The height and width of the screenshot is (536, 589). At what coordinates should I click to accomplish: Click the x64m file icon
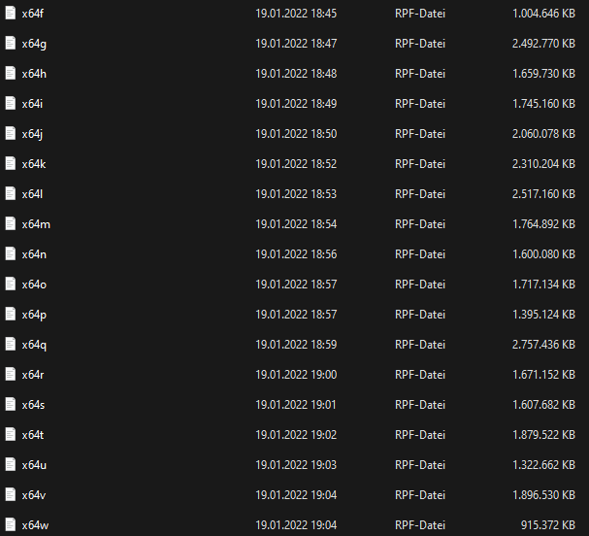coord(11,224)
